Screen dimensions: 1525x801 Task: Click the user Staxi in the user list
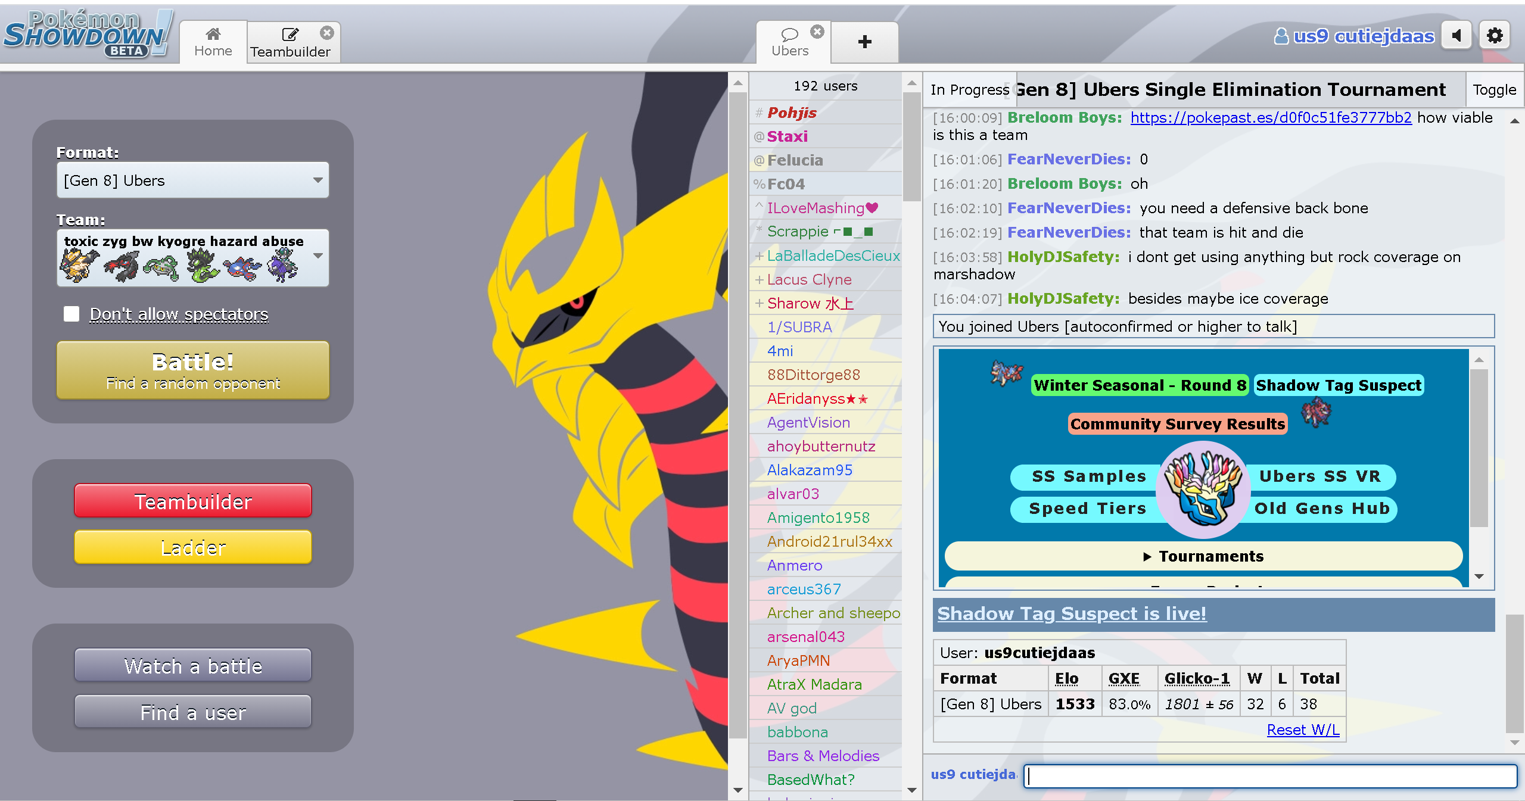[x=825, y=136]
